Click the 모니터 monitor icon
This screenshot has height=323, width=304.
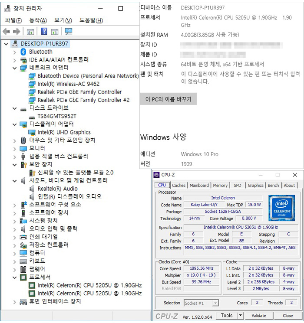click(x=23, y=149)
